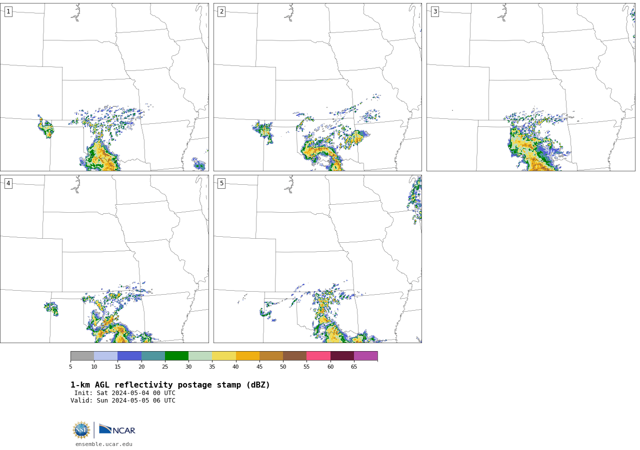Click the dark green 25-30 dBZ swatch
The image size is (640, 450).
[177, 356]
